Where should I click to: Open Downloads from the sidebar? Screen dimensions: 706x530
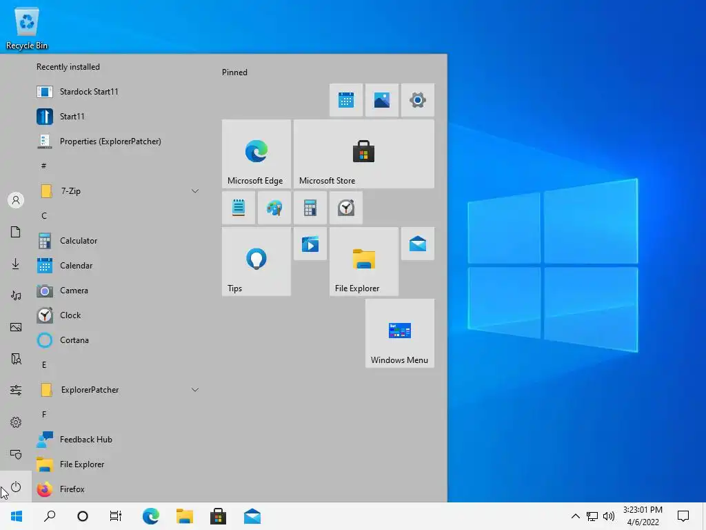point(16,264)
